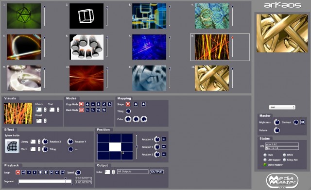
Task: Toggle the Kling-Net status indicator
Action: [284, 160]
